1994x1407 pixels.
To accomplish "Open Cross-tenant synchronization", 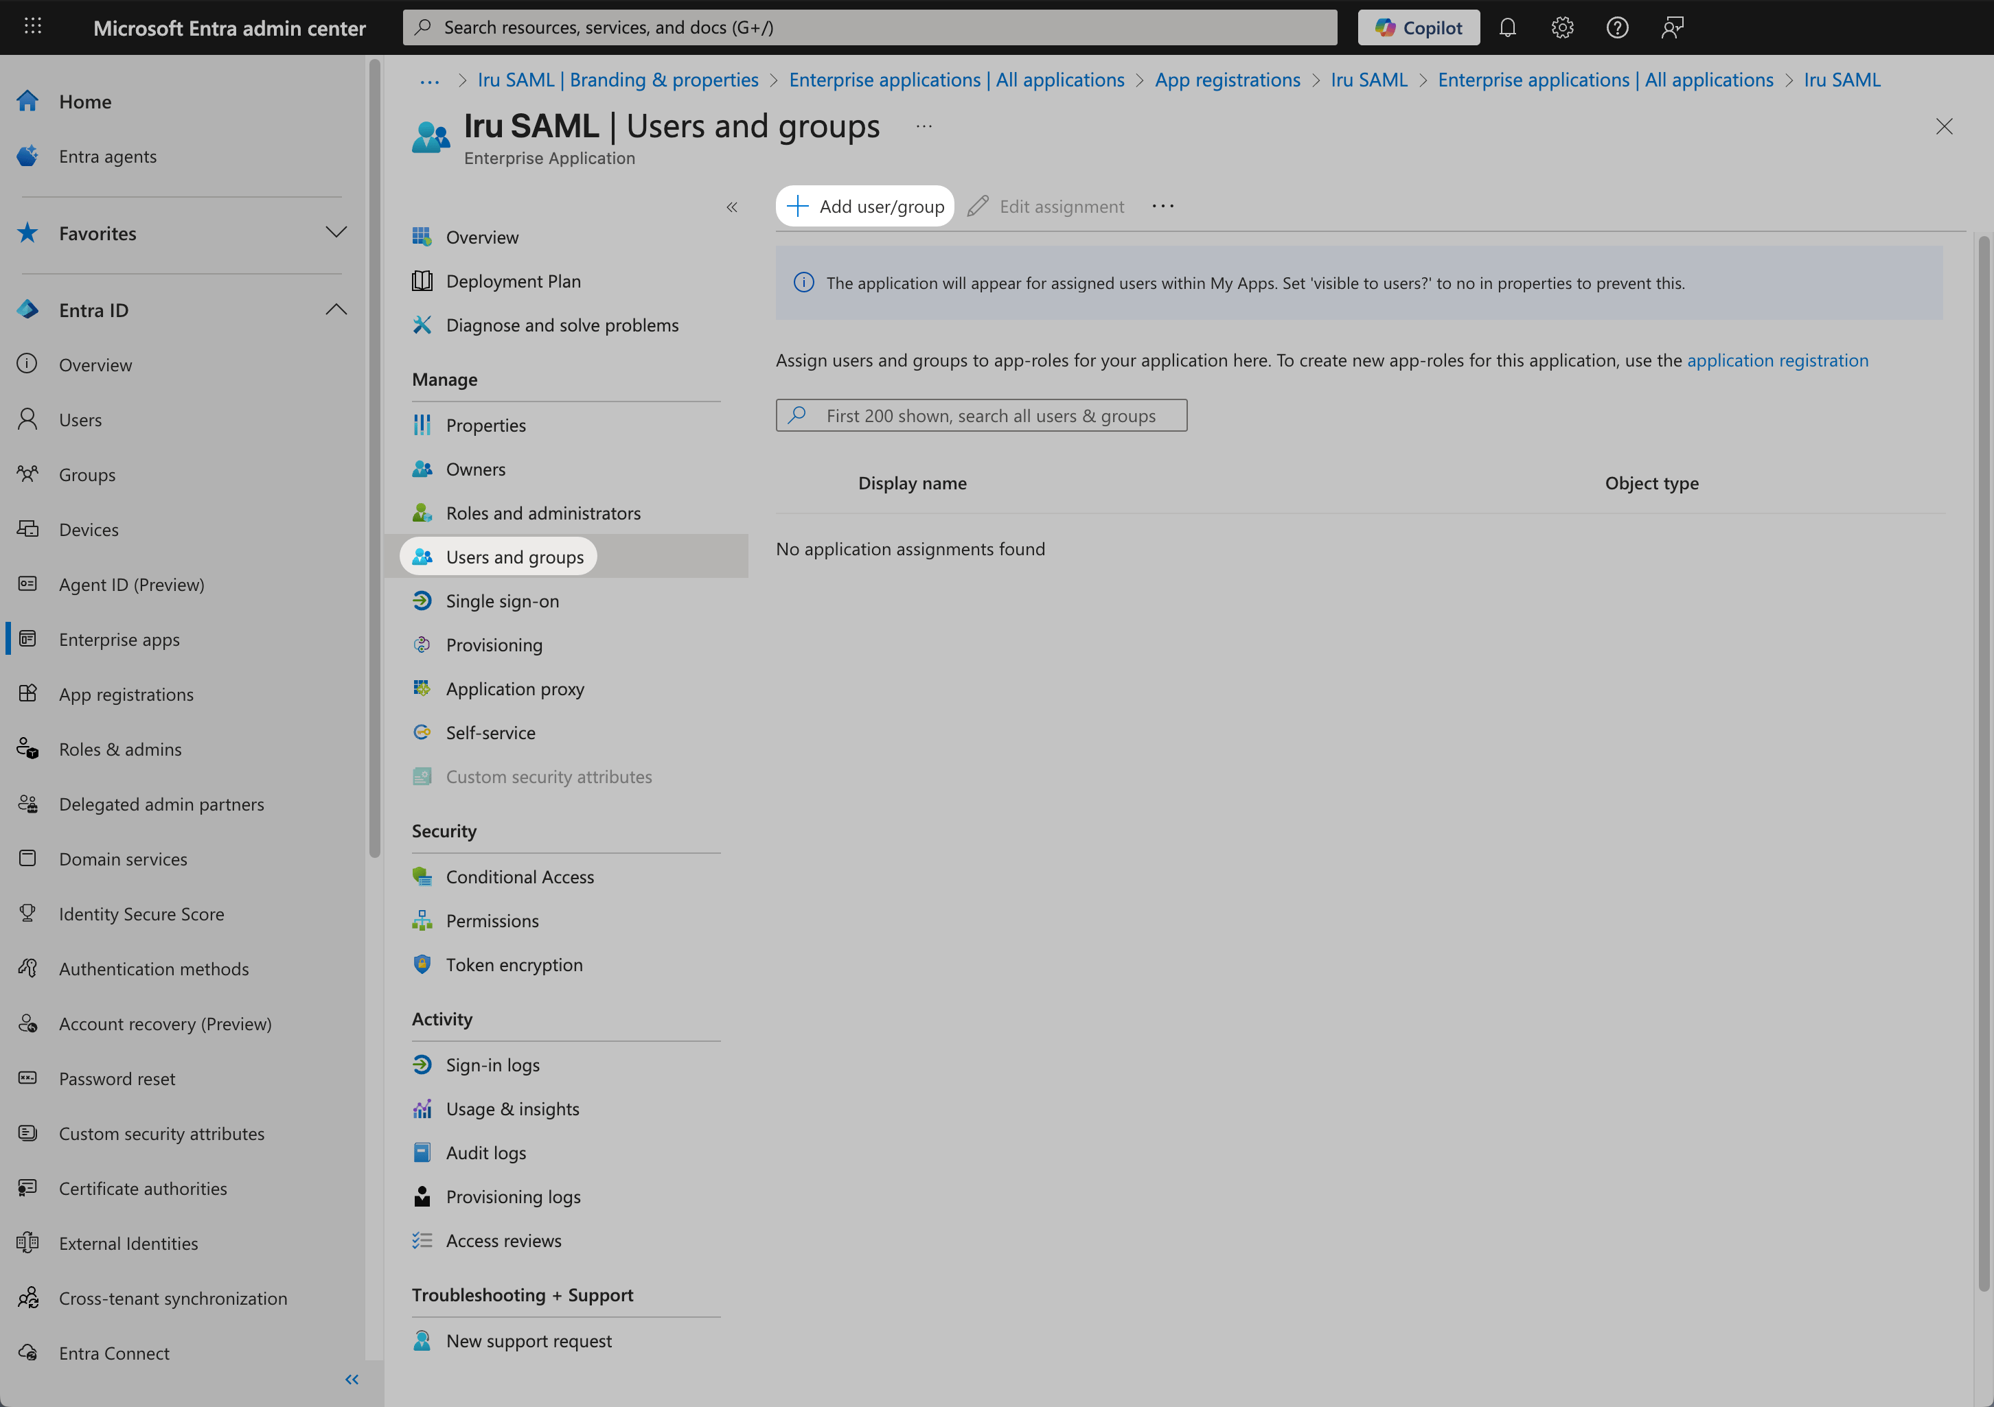I will point(173,1299).
